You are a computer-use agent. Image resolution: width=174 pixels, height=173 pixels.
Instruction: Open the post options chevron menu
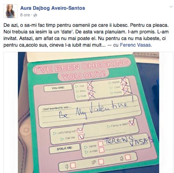[x=171, y=7]
